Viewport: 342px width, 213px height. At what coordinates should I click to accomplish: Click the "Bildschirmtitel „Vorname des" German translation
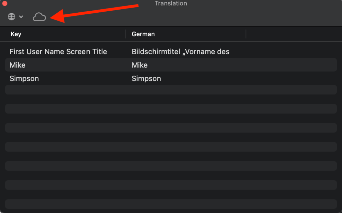[180, 52]
